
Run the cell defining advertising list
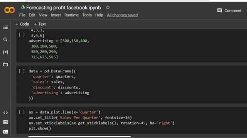(22, 34)
